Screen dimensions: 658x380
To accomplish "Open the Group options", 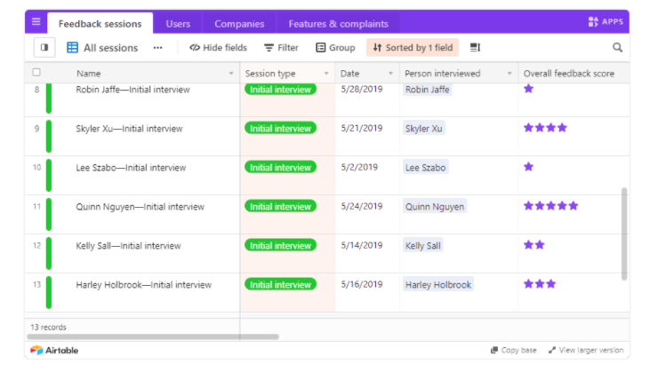I will [335, 47].
